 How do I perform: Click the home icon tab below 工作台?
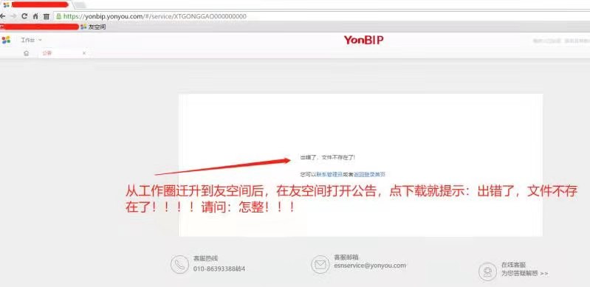point(26,53)
